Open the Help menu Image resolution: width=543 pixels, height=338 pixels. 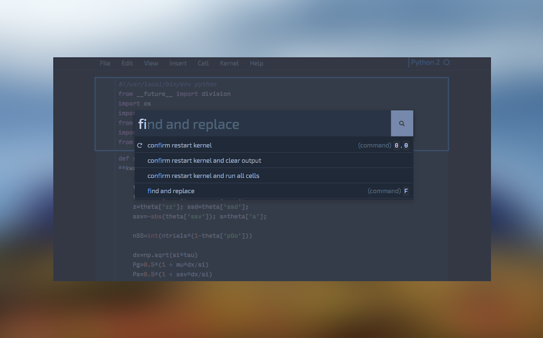point(256,63)
